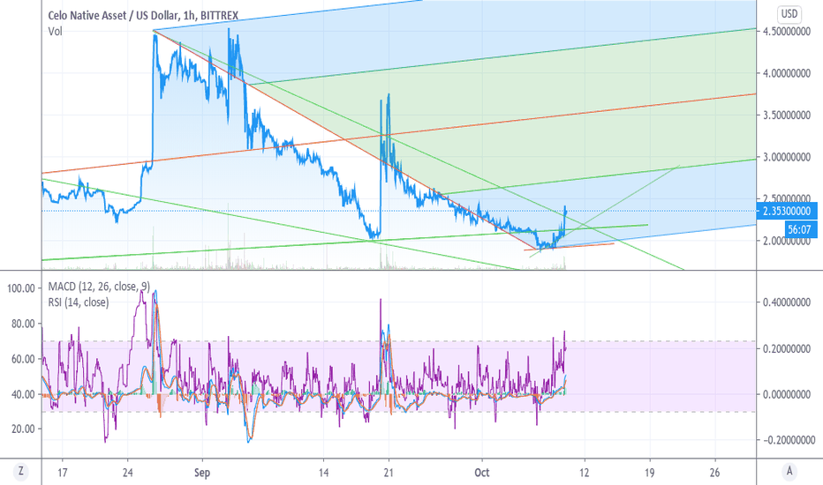The image size is (823, 485).
Task: Click the 100.00 RSI axis label
Action: point(21,287)
